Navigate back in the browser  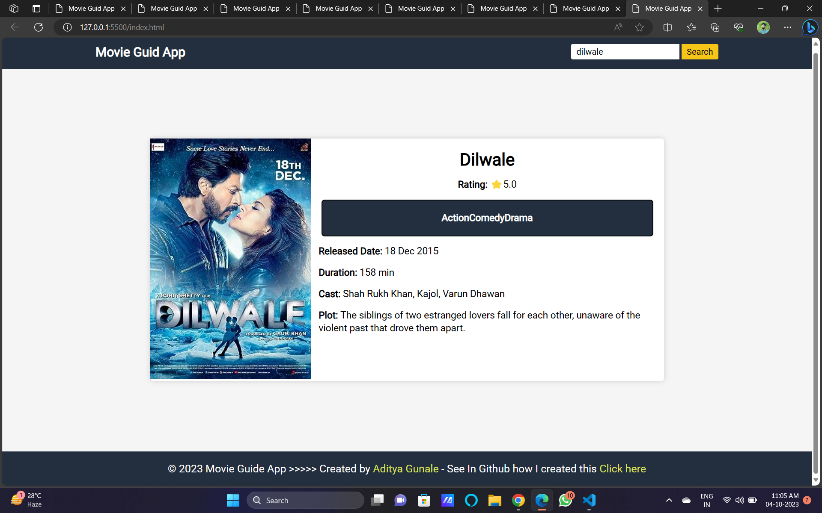coord(15,27)
